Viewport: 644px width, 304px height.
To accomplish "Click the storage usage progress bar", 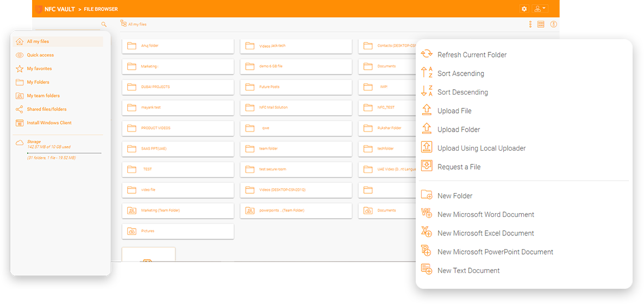I will (x=64, y=153).
